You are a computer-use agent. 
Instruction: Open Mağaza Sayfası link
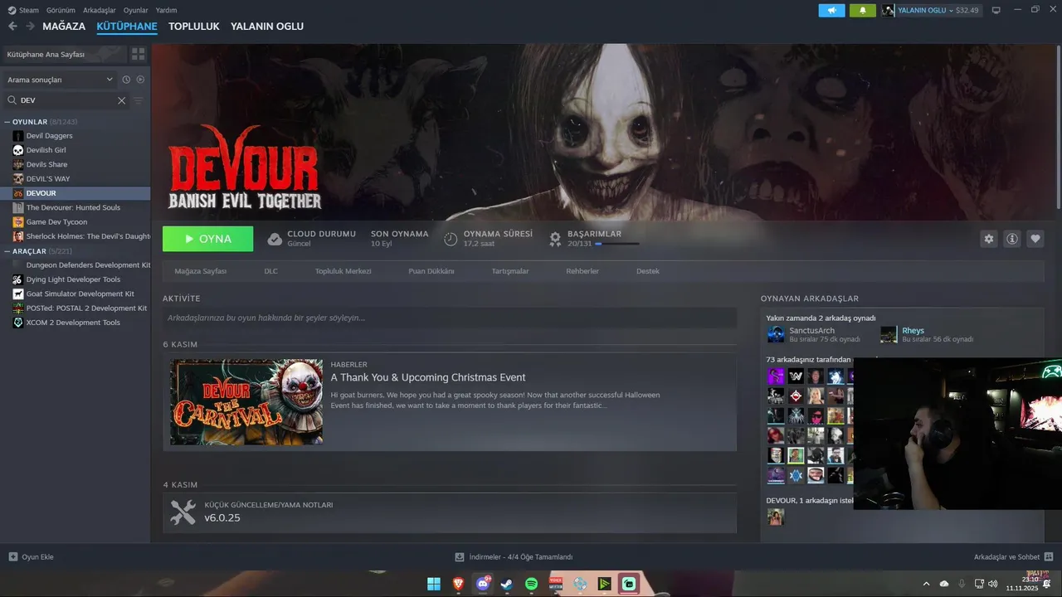click(200, 271)
